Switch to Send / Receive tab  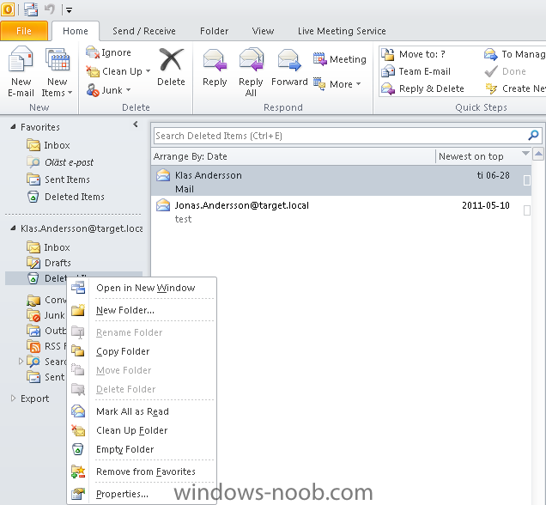(144, 31)
